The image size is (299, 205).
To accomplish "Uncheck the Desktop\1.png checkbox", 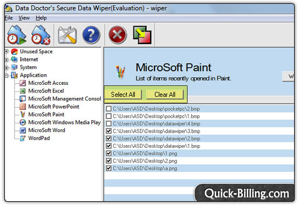I will point(109,153).
